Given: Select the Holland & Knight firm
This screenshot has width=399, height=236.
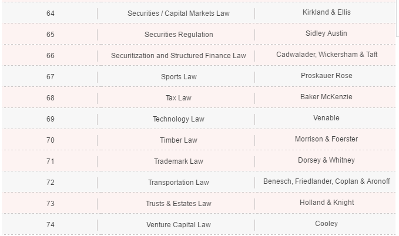Looking at the screenshot, I should (x=326, y=203).
